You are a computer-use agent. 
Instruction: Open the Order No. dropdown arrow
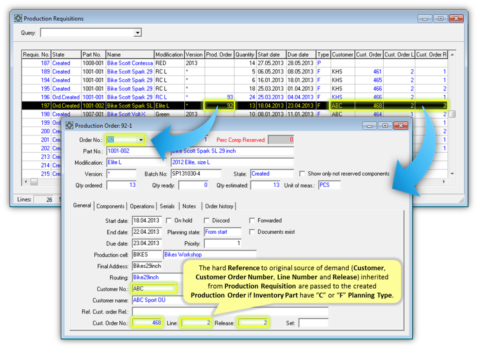coord(141,140)
